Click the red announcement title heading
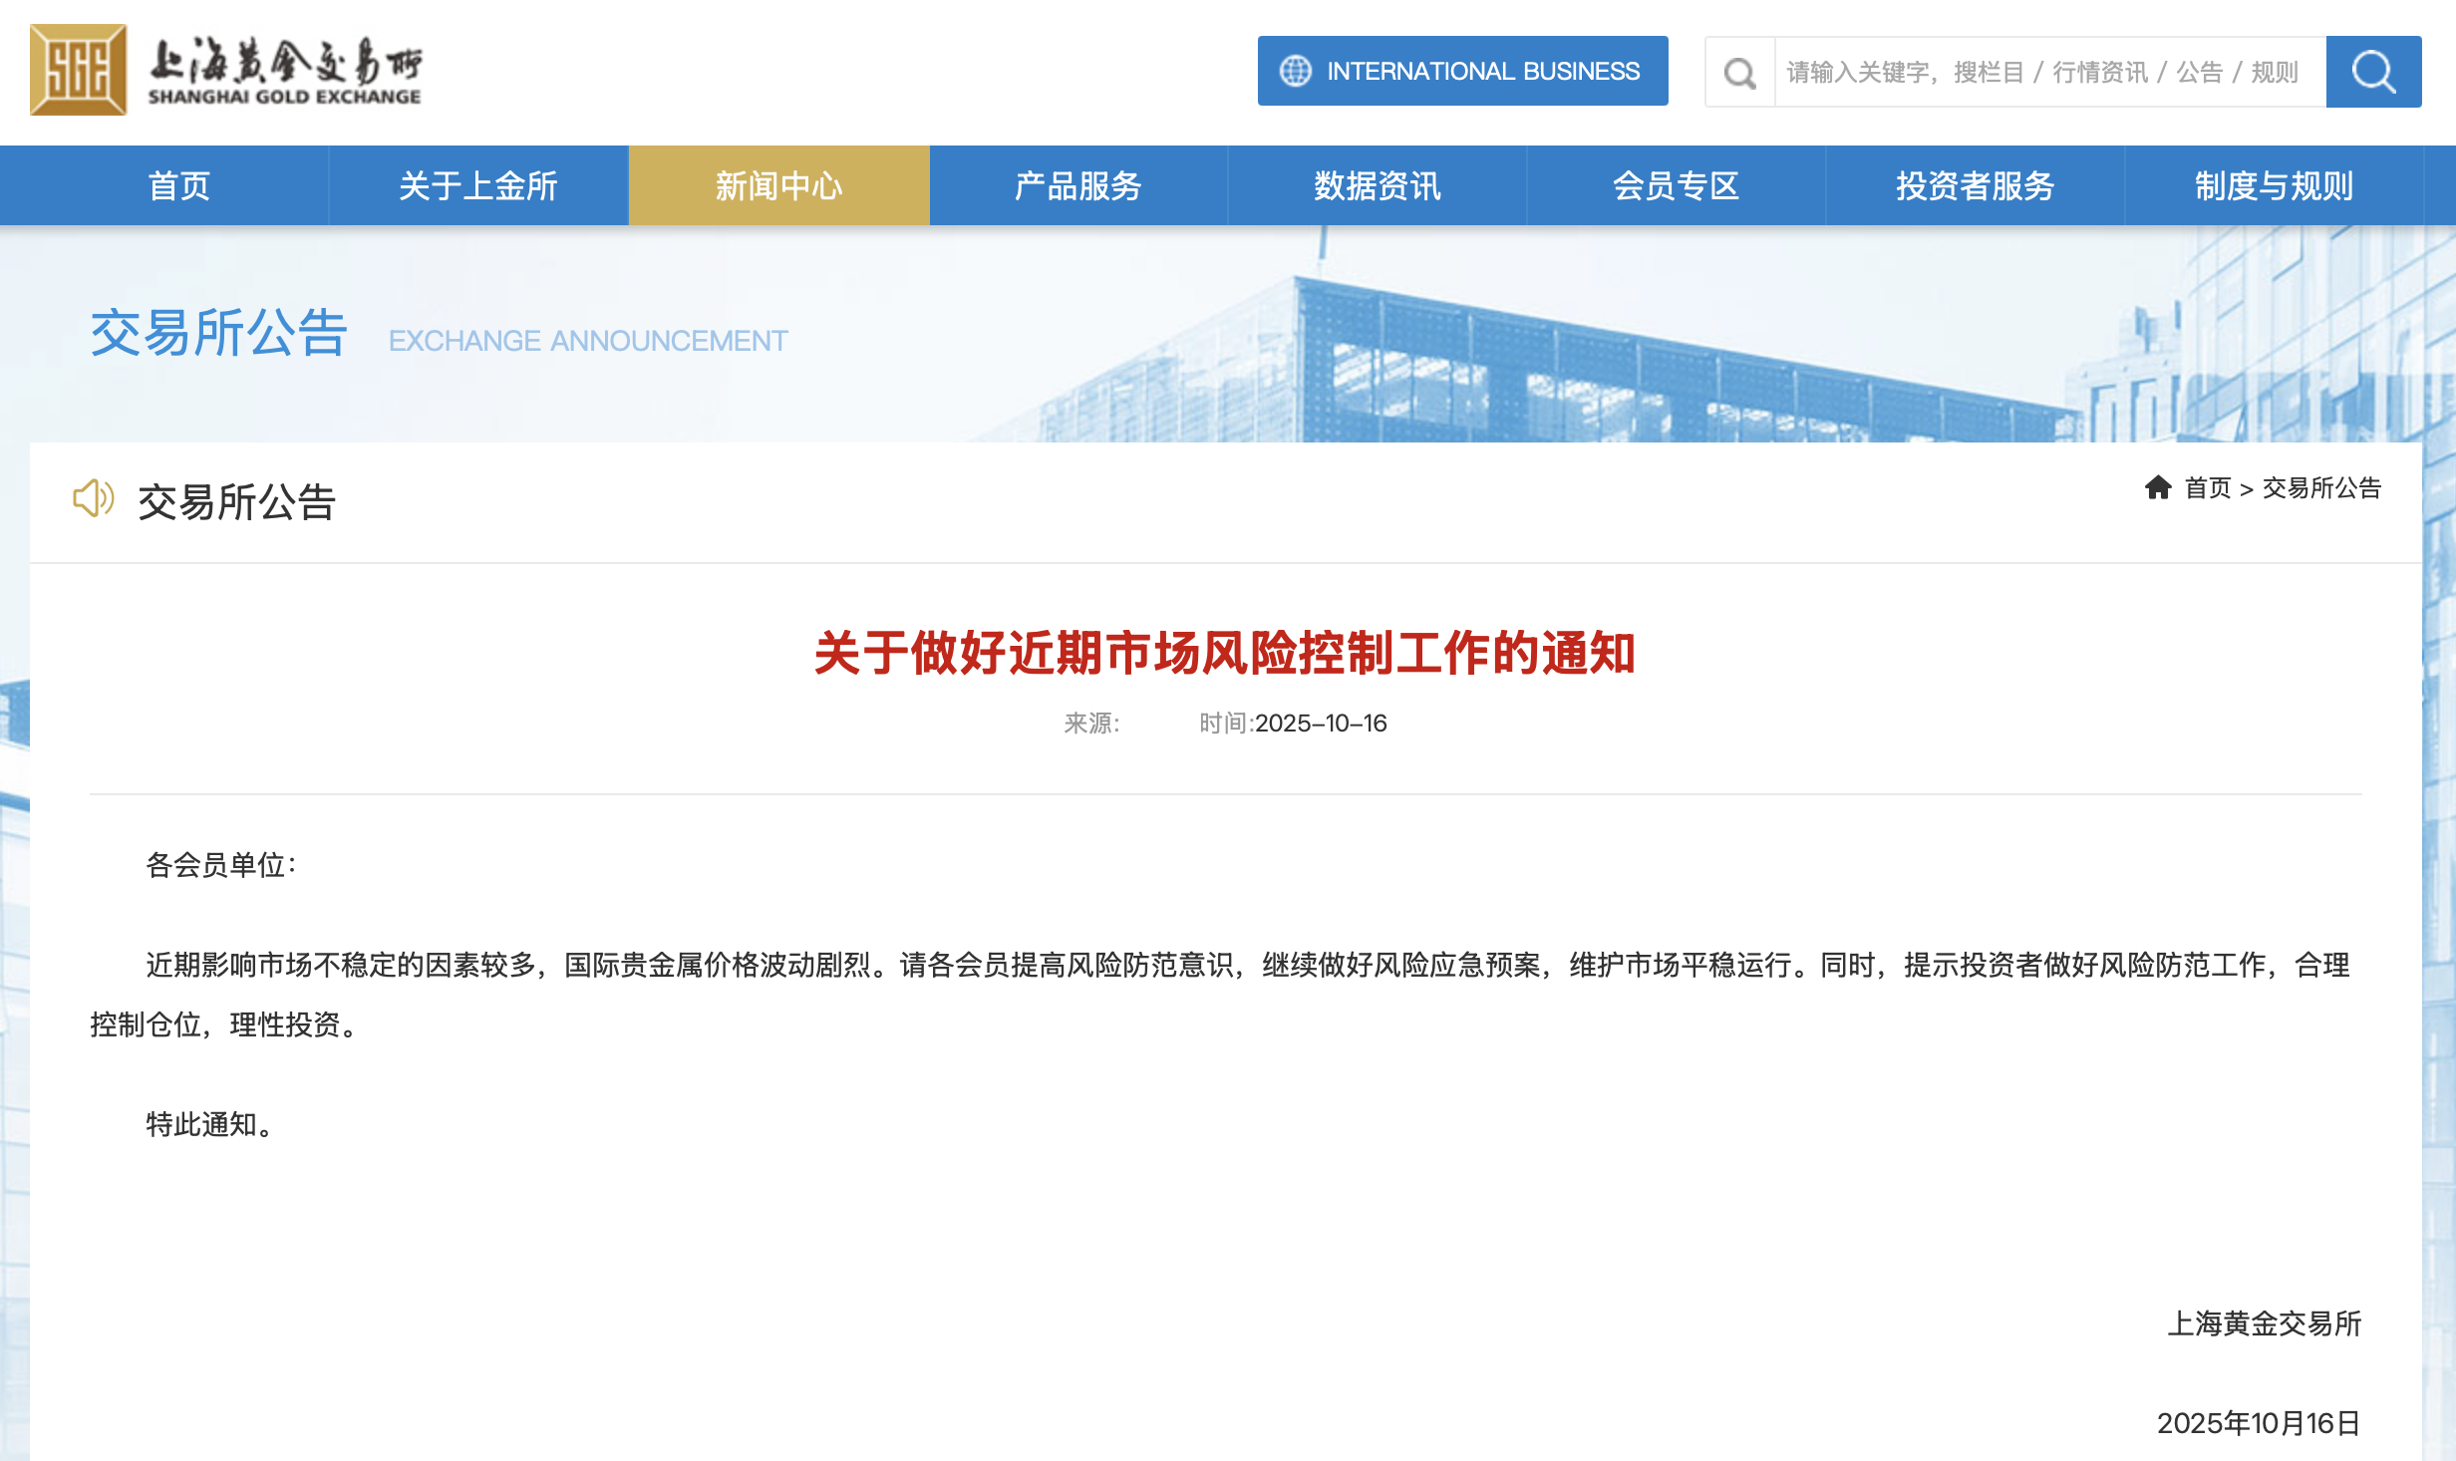Viewport: 2456px width, 1461px height. click(1224, 654)
